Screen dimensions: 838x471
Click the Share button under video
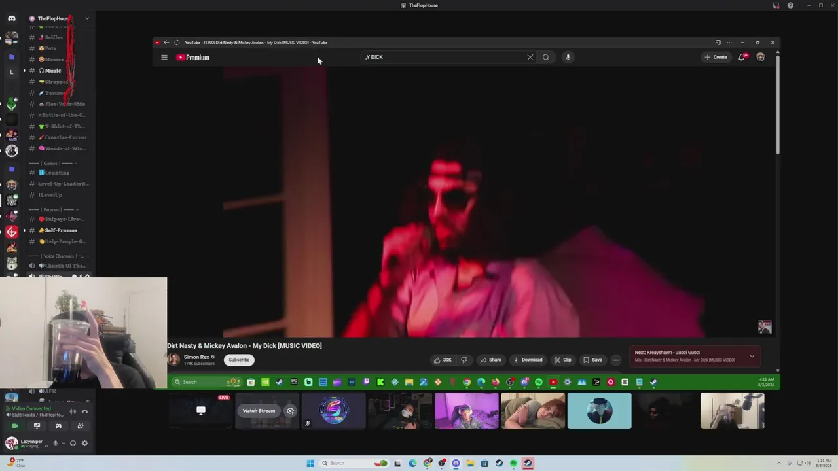pos(490,360)
